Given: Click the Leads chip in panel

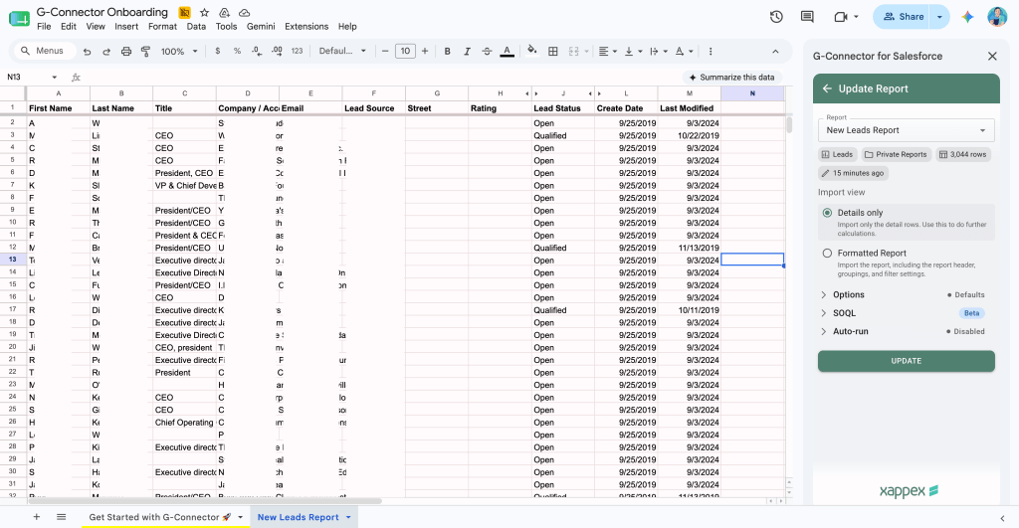Looking at the screenshot, I should coord(837,154).
